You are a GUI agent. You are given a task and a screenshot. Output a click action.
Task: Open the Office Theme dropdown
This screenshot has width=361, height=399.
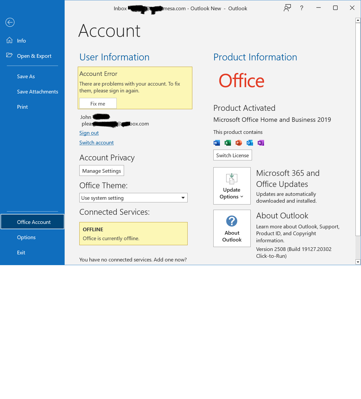(x=183, y=198)
